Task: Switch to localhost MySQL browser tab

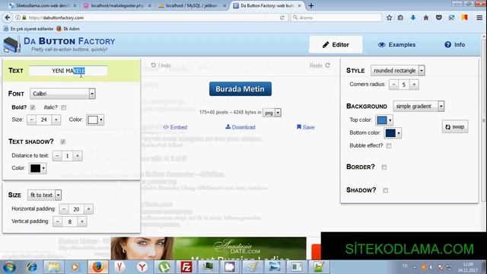Action: click(192, 5)
